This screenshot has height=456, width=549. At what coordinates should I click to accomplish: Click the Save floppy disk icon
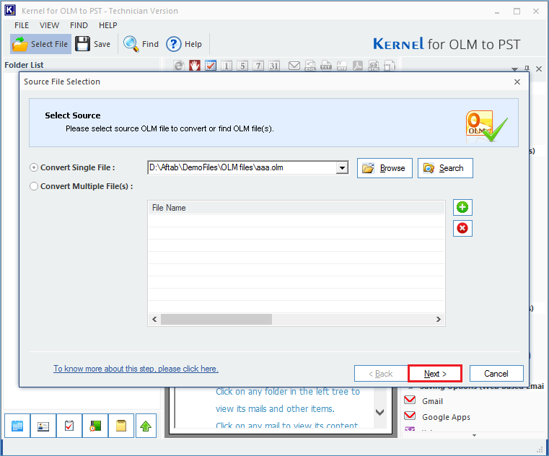point(83,44)
